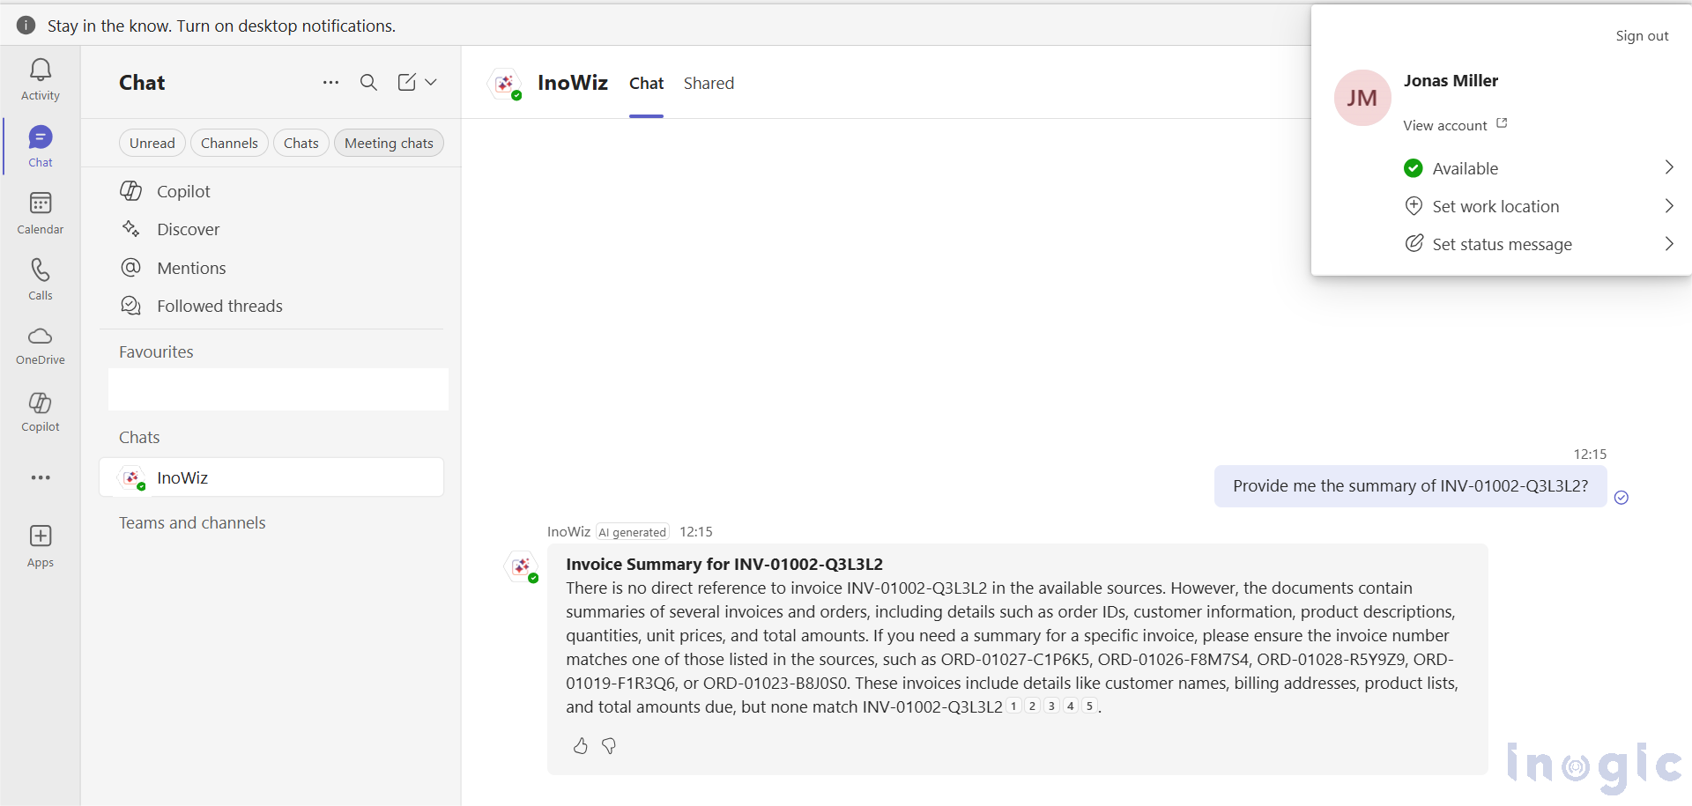Toggle the Channels filter pill
The width and height of the screenshot is (1692, 806).
[229, 143]
